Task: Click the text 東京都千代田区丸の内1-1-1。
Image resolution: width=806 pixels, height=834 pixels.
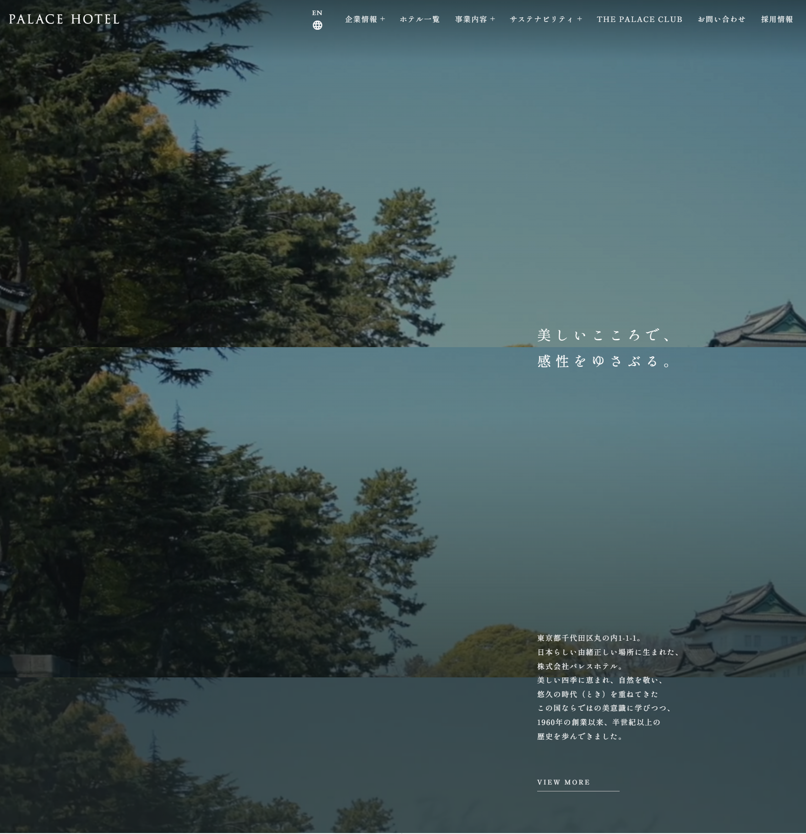Action: pyautogui.click(x=590, y=638)
